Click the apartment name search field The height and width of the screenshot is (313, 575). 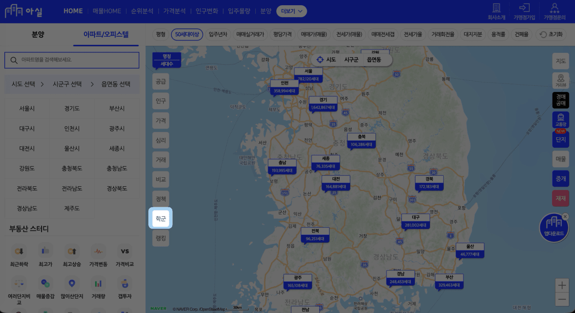(72, 60)
